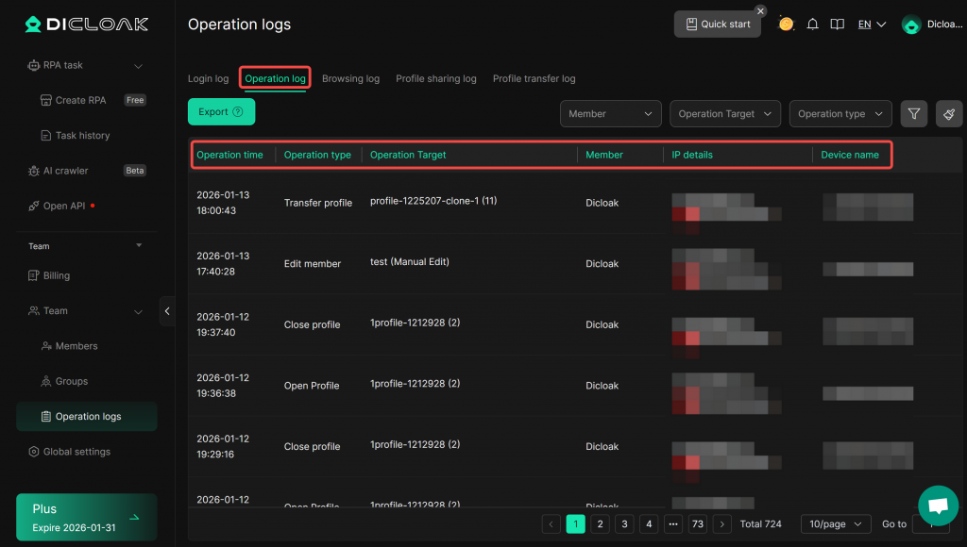Click the Quick start button
Screen dimensions: 967x547
(x=718, y=25)
